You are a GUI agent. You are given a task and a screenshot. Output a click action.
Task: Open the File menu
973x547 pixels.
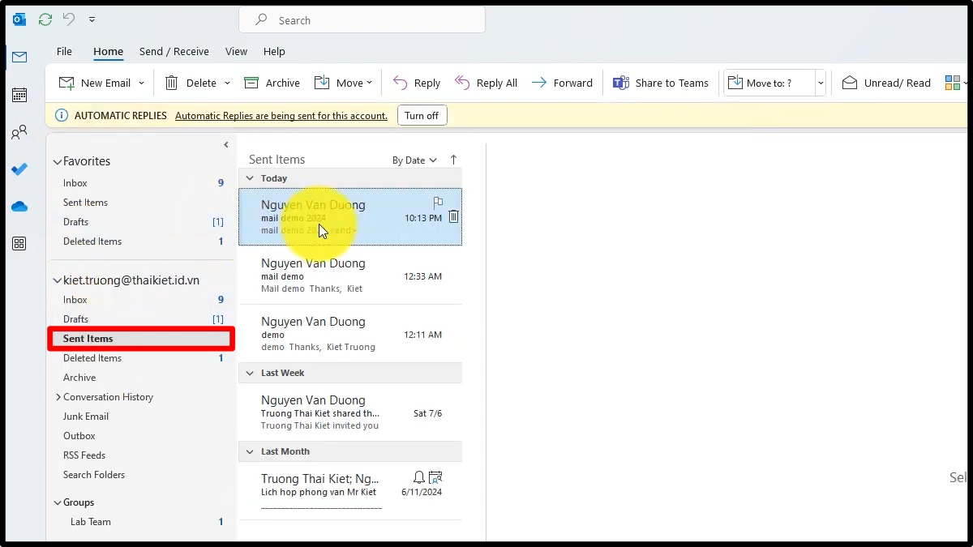click(x=64, y=51)
